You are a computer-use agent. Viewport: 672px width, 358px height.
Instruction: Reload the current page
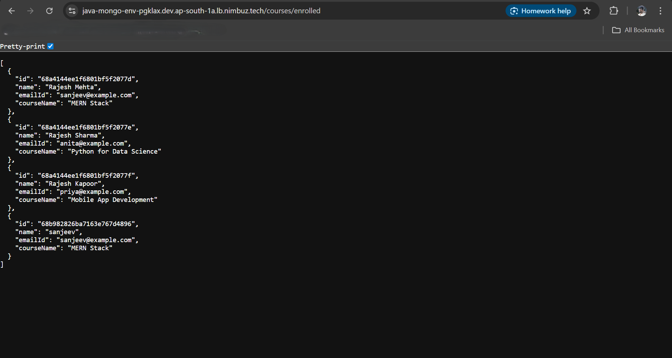tap(49, 11)
